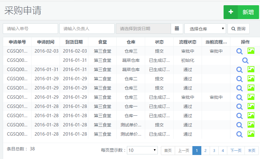Jump to page 4 in the pagination
This screenshot has width=260, height=159.
223,150
